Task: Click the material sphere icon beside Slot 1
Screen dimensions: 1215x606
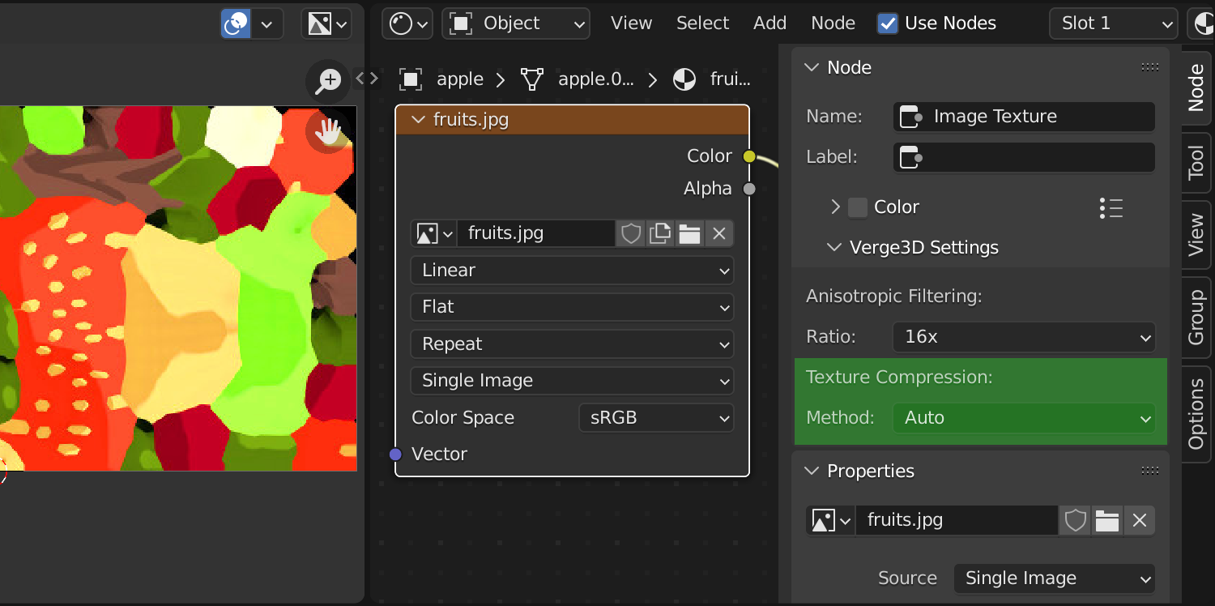Action: (x=1202, y=23)
